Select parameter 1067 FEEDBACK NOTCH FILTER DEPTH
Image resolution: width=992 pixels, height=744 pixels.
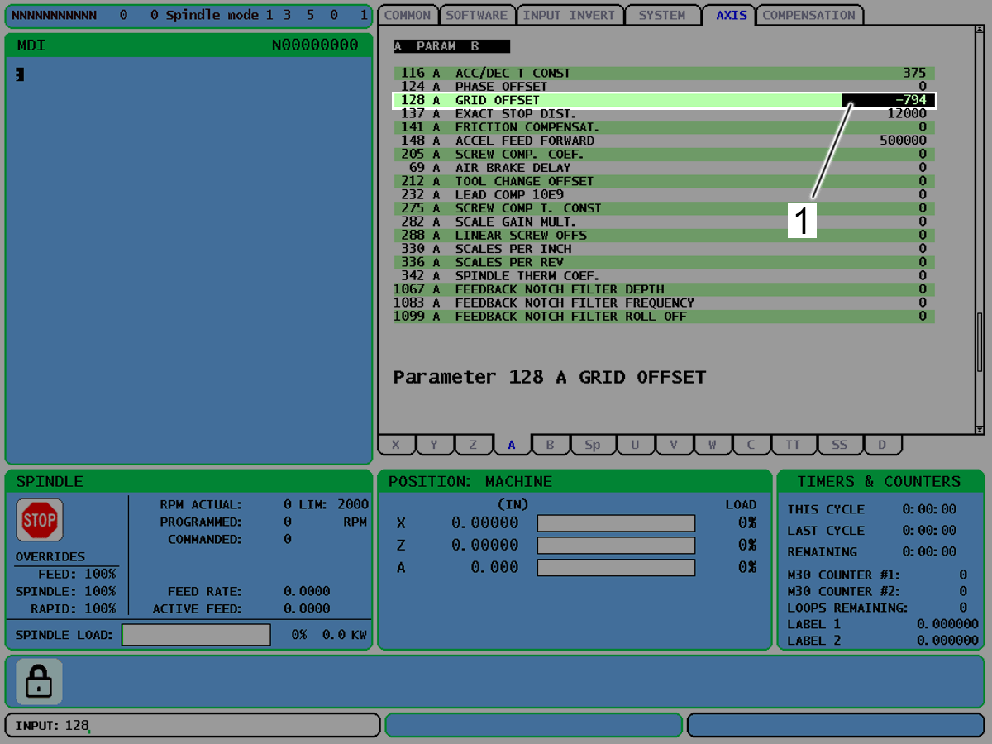tap(664, 289)
